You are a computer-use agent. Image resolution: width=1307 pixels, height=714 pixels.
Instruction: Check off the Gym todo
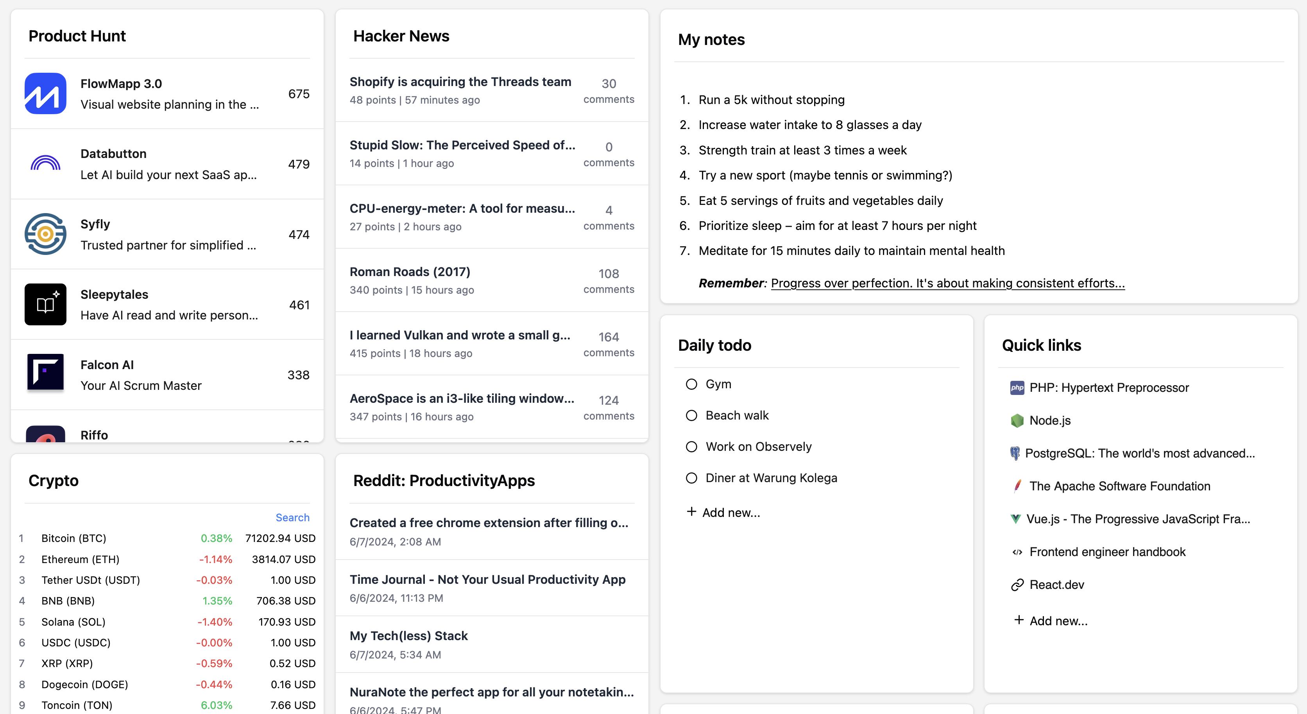pos(691,384)
